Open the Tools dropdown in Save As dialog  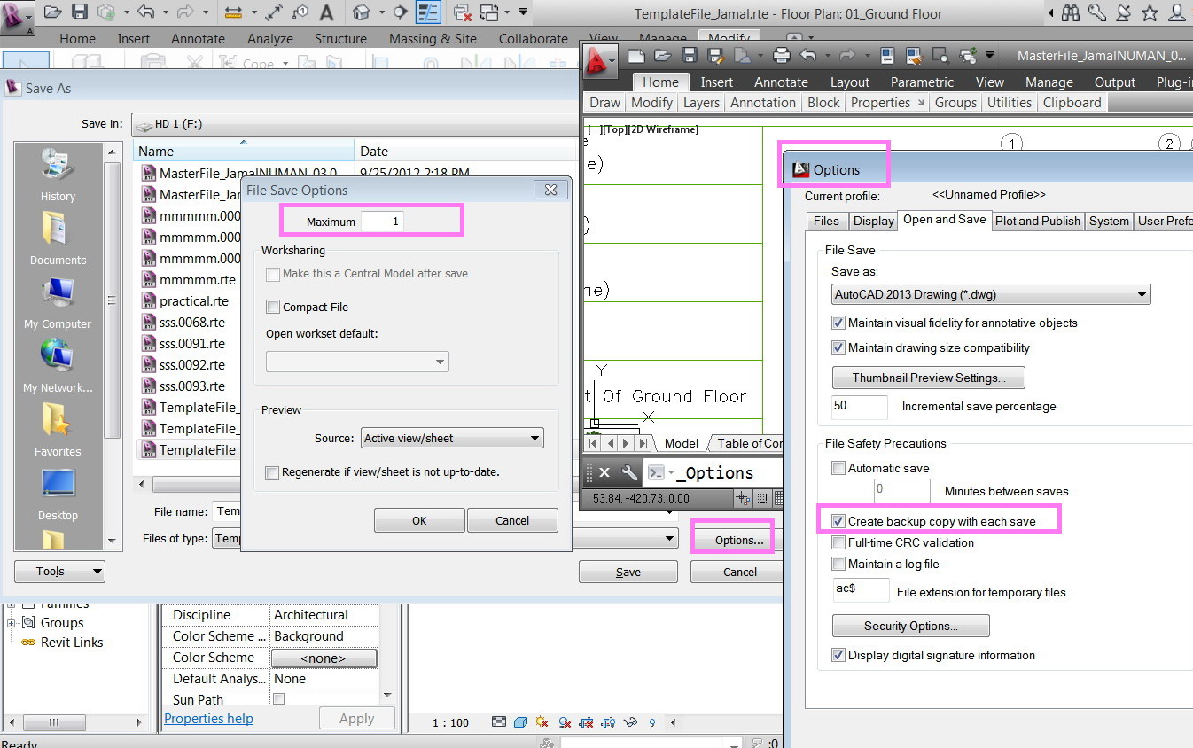(x=59, y=572)
